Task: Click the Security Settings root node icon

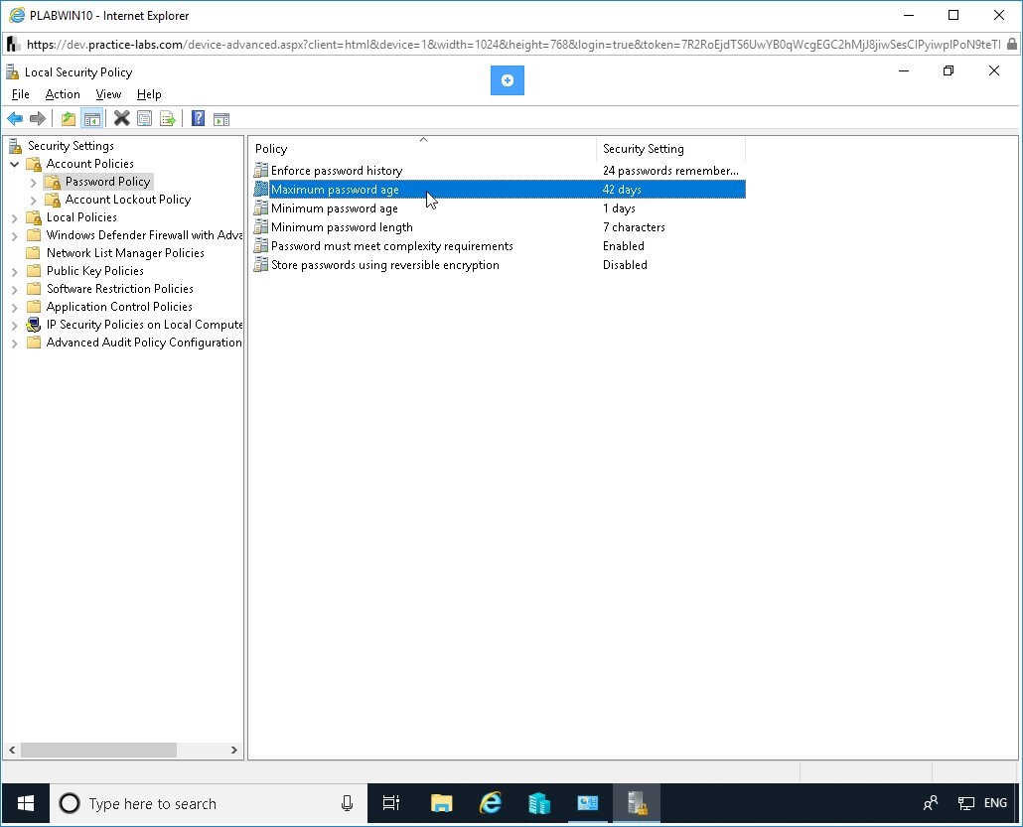Action: (15, 145)
